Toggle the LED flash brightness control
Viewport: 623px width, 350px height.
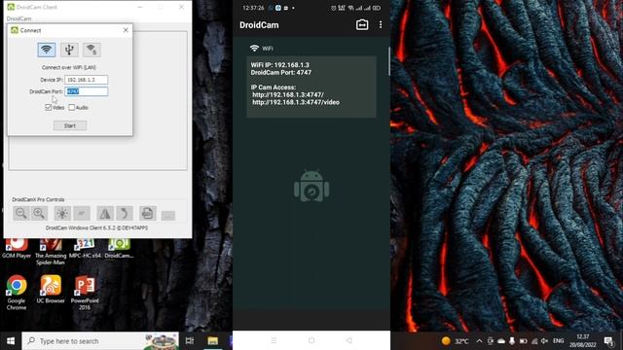click(x=62, y=213)
